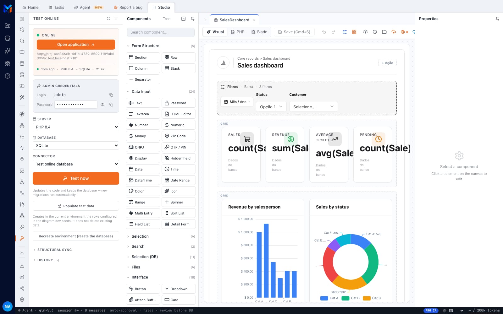Click Recreate environment button
Image resolution: width=503 pixels, height=314 pixels.
coord(76,236)
